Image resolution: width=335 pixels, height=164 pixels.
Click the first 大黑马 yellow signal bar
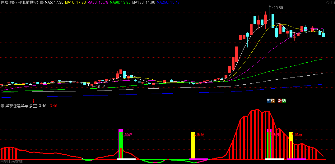click(x=193, y=145)
